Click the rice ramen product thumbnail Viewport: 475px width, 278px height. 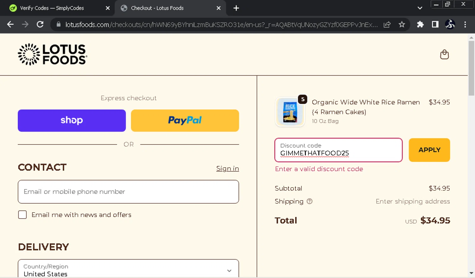pyautogui.click(x=290, y=112)
